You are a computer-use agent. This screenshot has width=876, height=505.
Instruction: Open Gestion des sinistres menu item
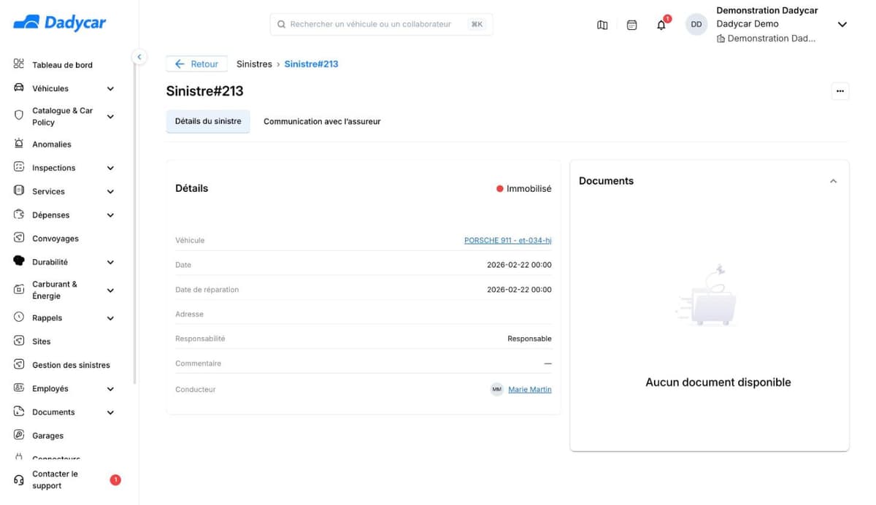[x=71, y=365]
